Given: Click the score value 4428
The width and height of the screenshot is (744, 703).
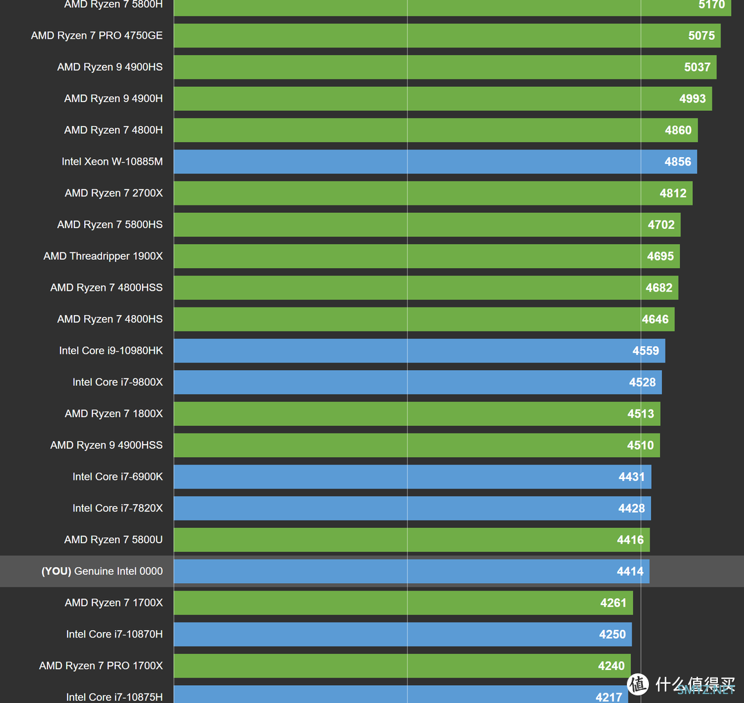Looking at the screenshot, I should pyautogui.click(x=631, y=509).
